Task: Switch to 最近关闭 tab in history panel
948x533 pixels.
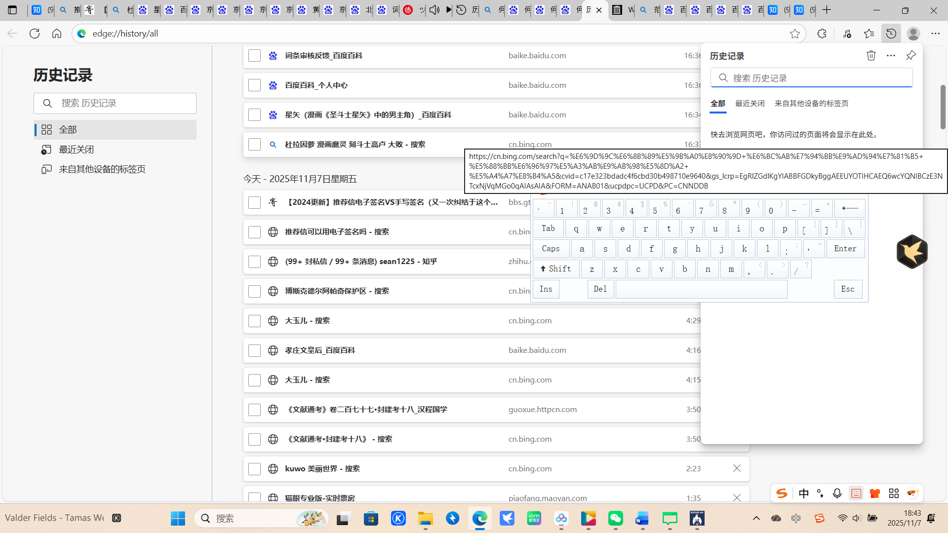Action: point(750,104)
